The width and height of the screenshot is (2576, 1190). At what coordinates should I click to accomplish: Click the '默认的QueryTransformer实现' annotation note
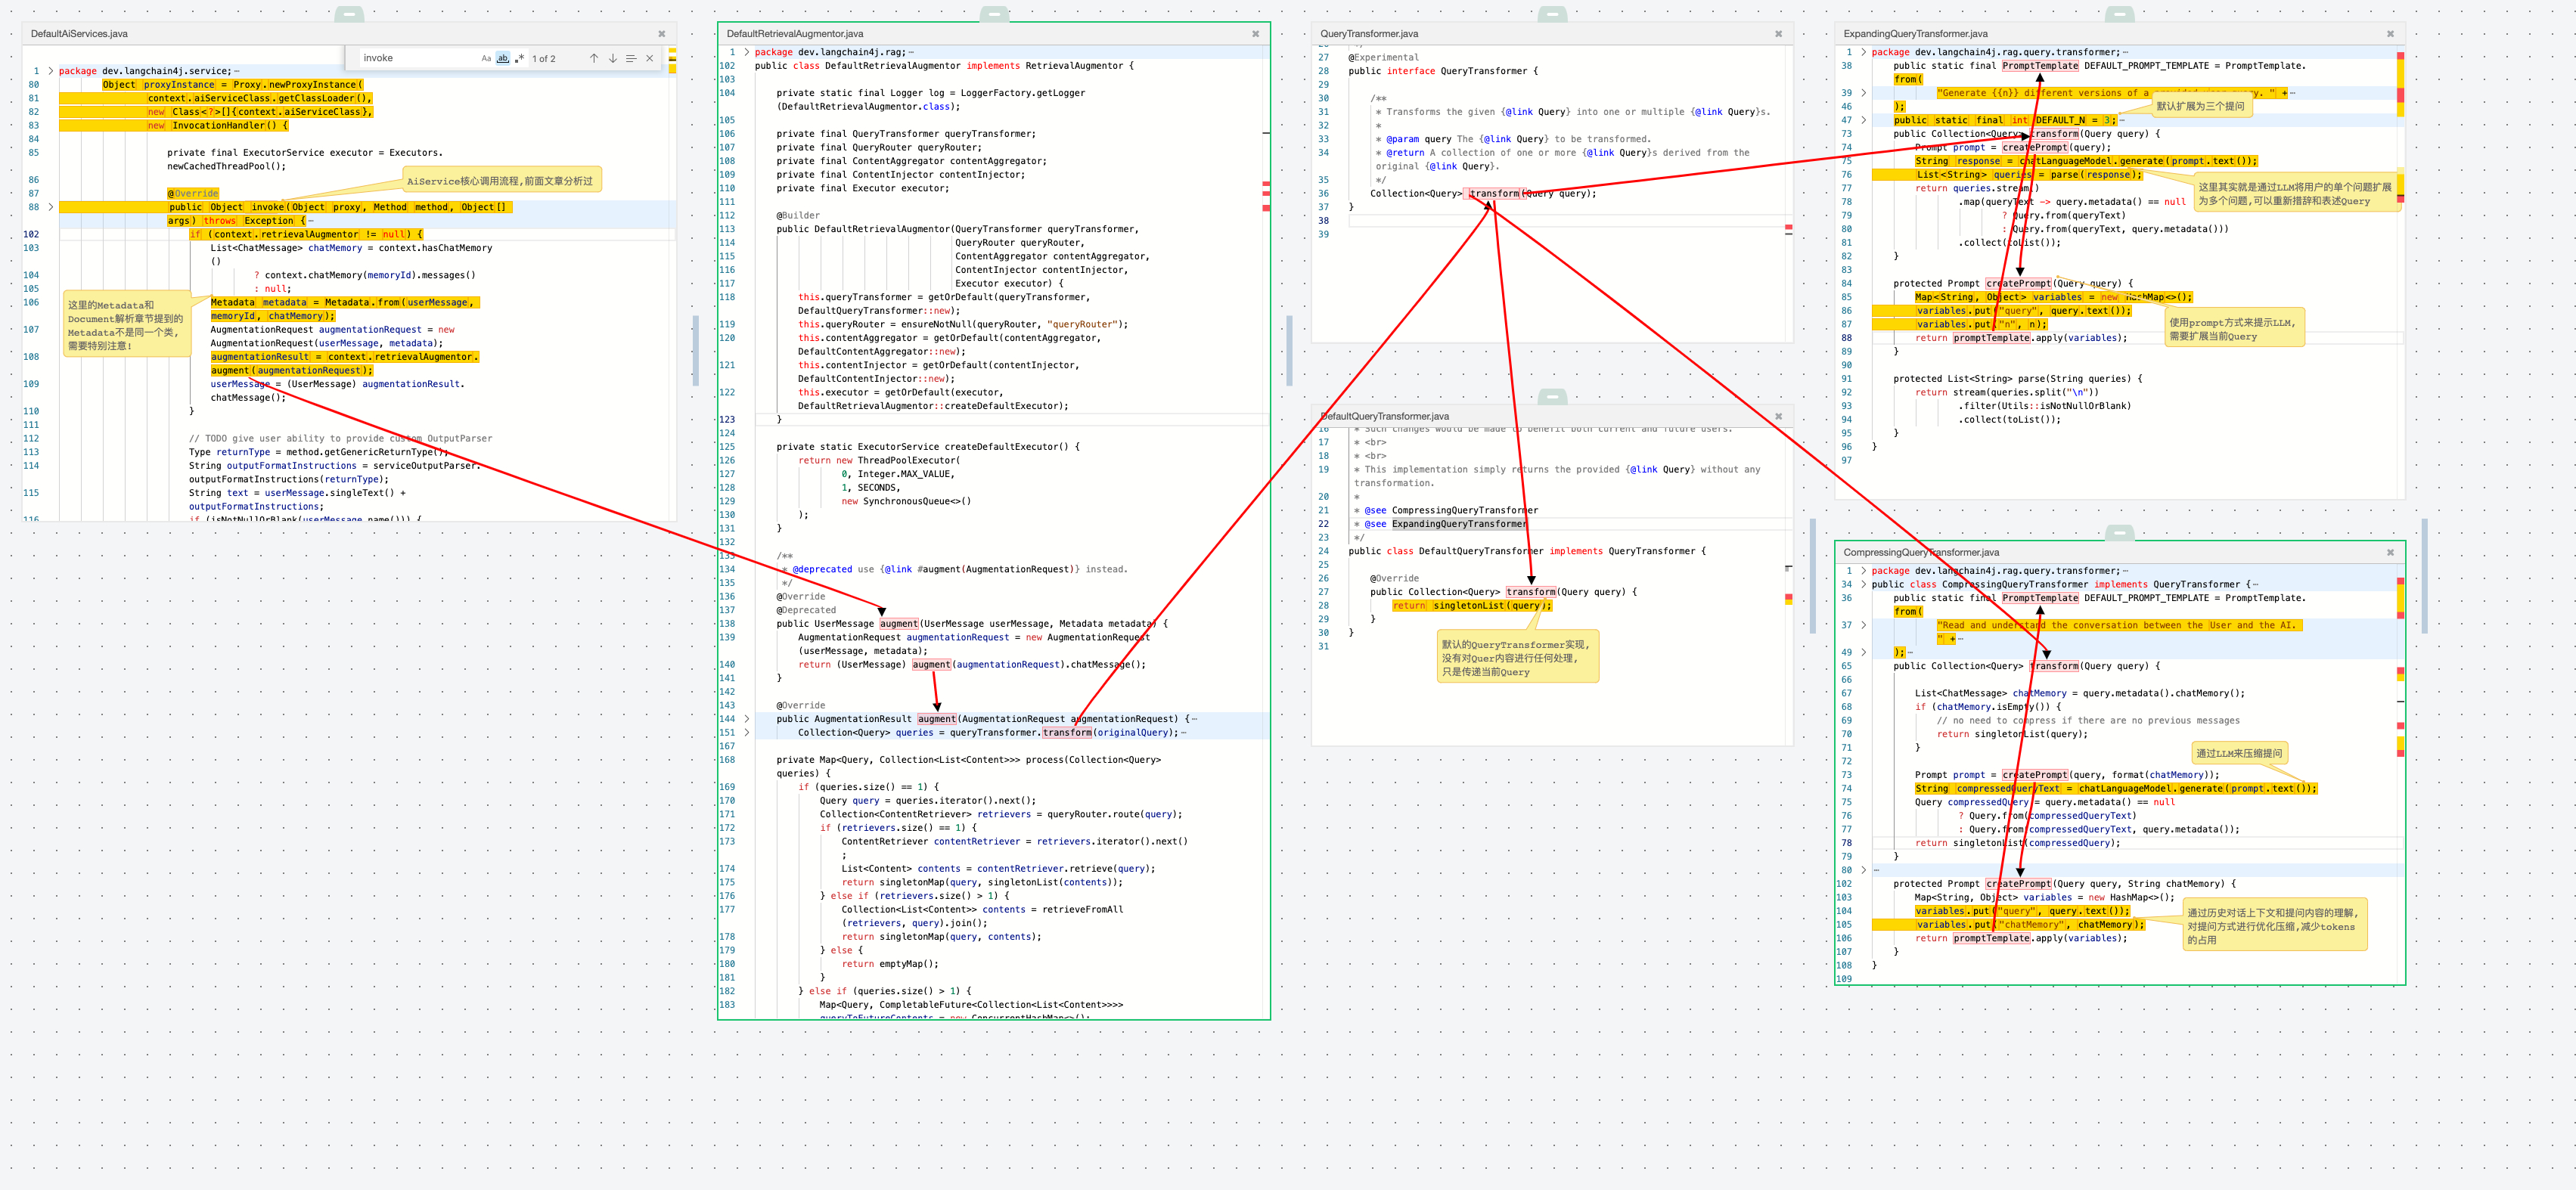click(x=1517, y=657)
